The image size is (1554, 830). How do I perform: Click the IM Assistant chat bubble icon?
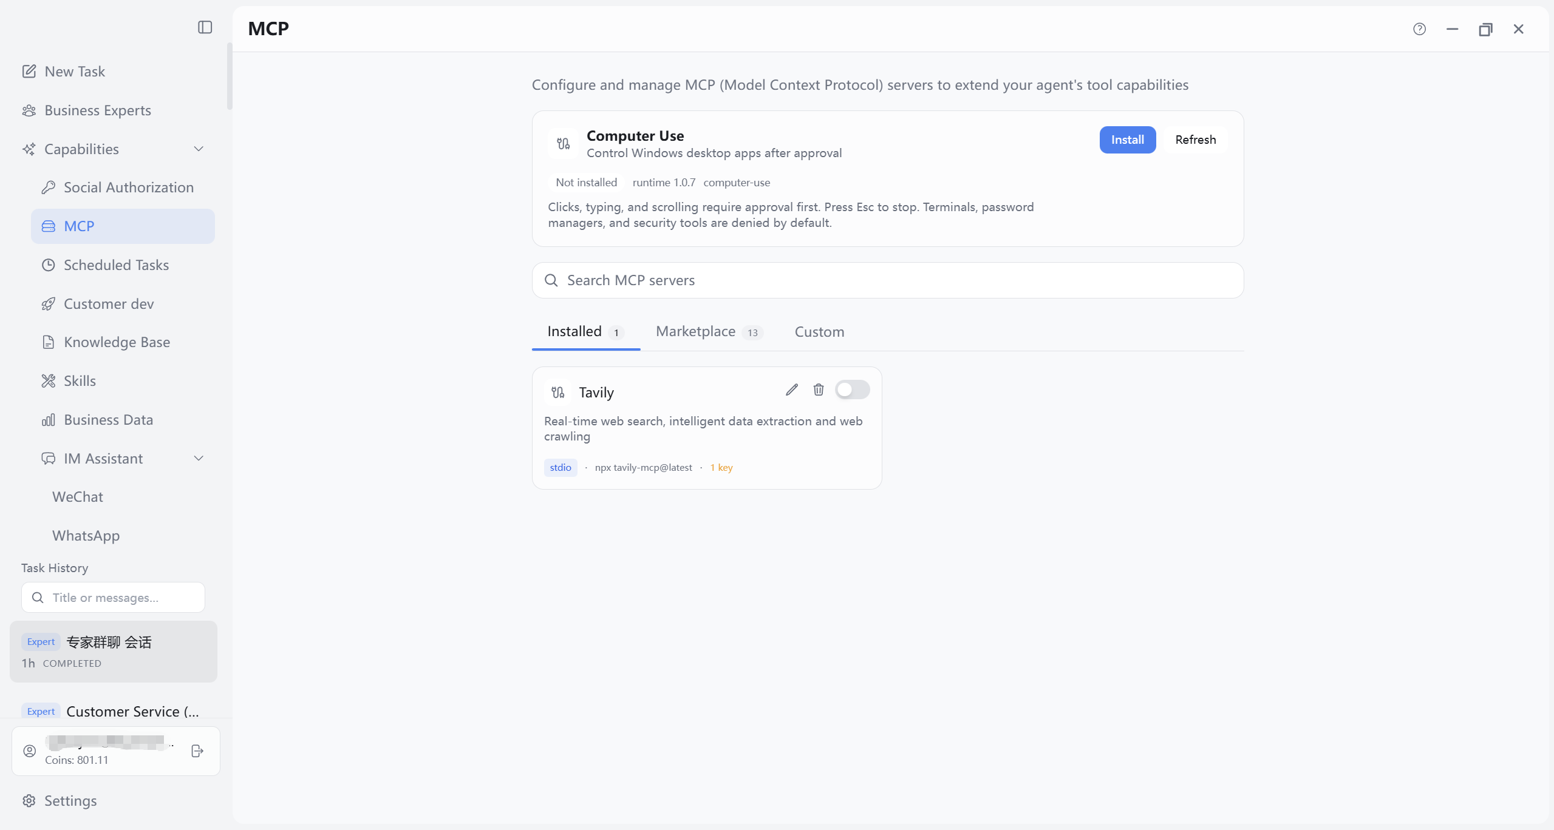[49, 459]
